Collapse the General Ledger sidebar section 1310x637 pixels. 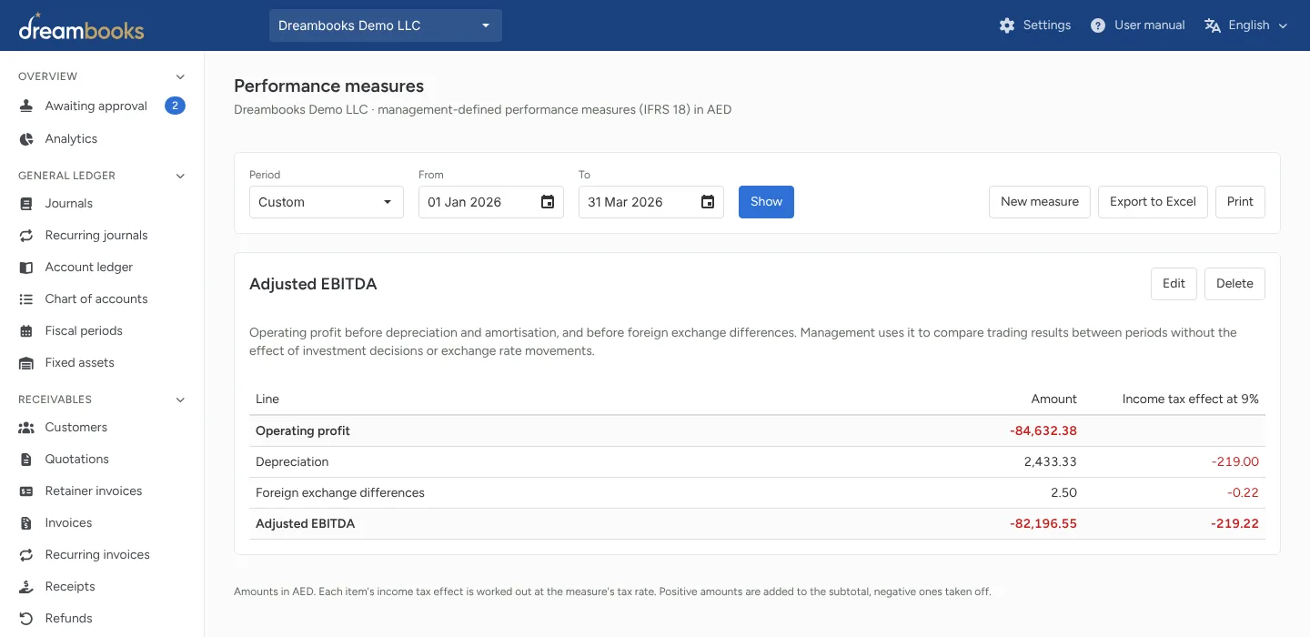coord(180,176)
